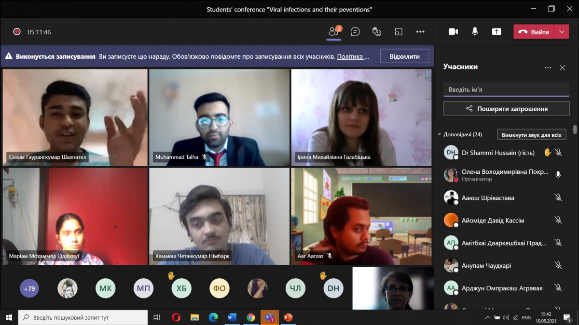The height and width of the screenshot is (325, 579).
Task: Toggle the microphone mute in the toolbar
Action: coord(475,32)
